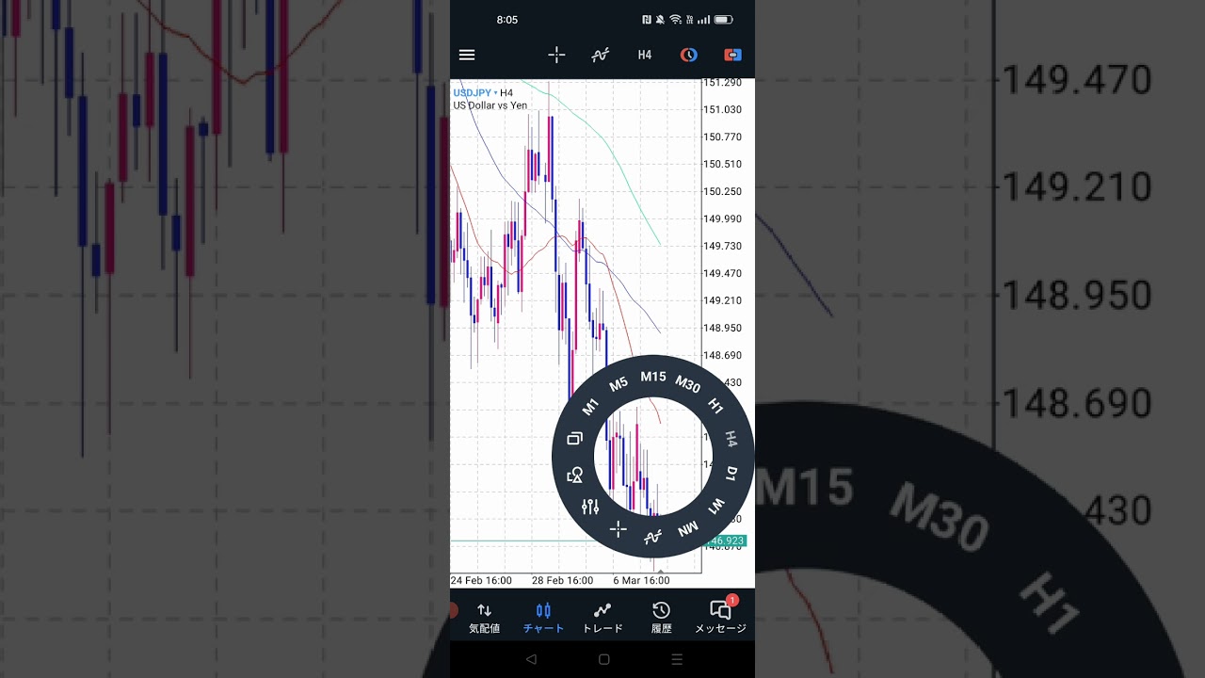Image resolution: width=1205 pixels, height=678 pixels.
Task: Switch to D1 timeframe on the radial menu
Action: click(x=732, y=472)
